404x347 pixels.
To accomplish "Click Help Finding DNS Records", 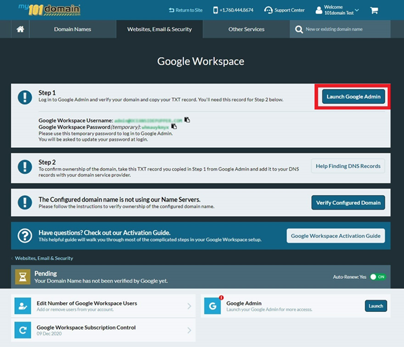I will tap(348, 166).
